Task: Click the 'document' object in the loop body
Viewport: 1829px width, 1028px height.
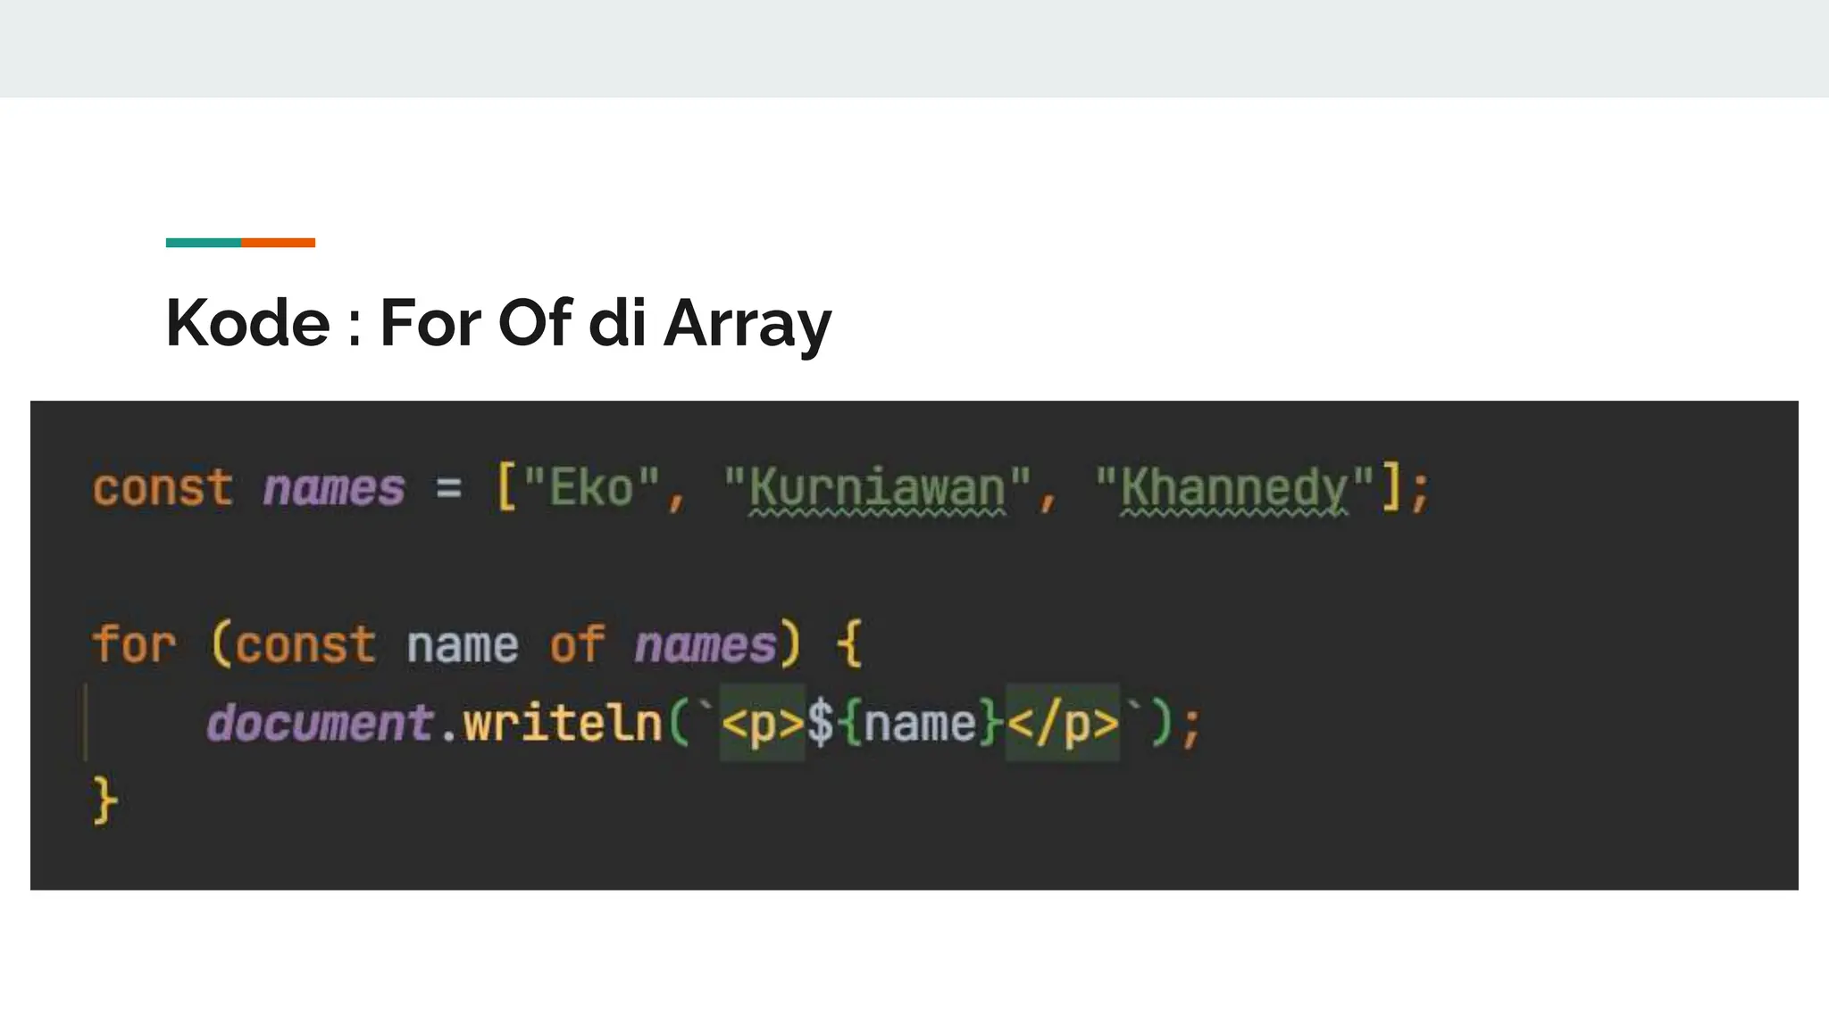Action: tap(320, 723)
